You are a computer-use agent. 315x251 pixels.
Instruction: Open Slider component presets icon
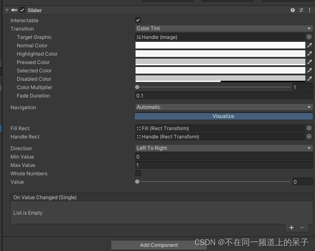click(x=301, y=10)
